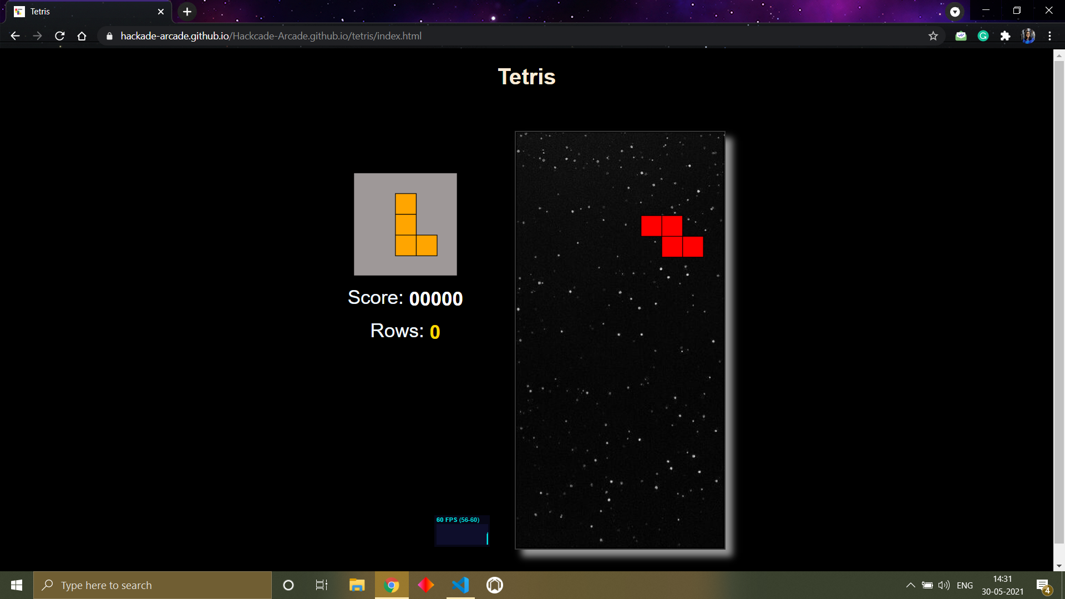This screenshot has height=599, width=1065.
Task: Open the Chrome profile avatar
Action: tap(1028, 36)
